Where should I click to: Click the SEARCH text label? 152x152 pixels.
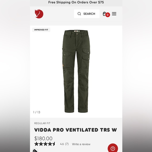coord(89,14)
